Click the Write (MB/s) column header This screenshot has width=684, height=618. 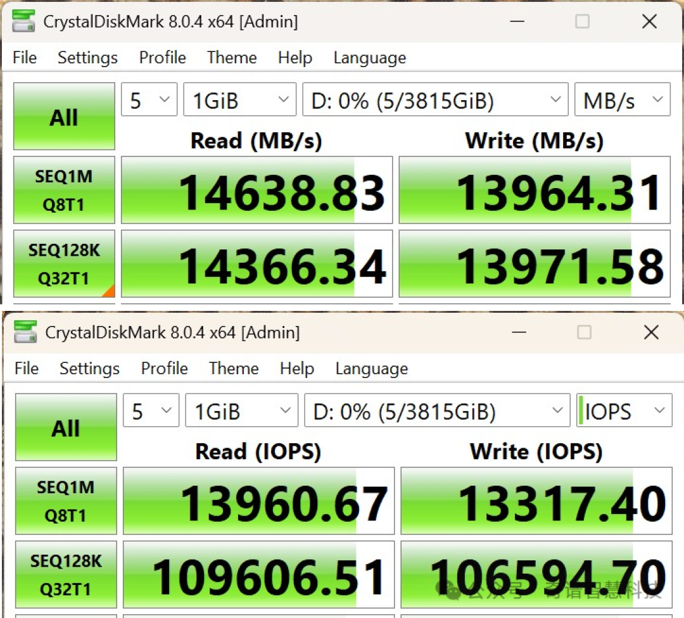point(535,141)
